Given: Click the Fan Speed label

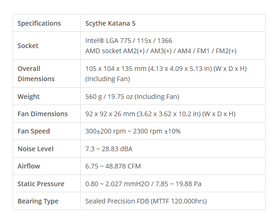Looking at the screenshot, I should 34,131.
